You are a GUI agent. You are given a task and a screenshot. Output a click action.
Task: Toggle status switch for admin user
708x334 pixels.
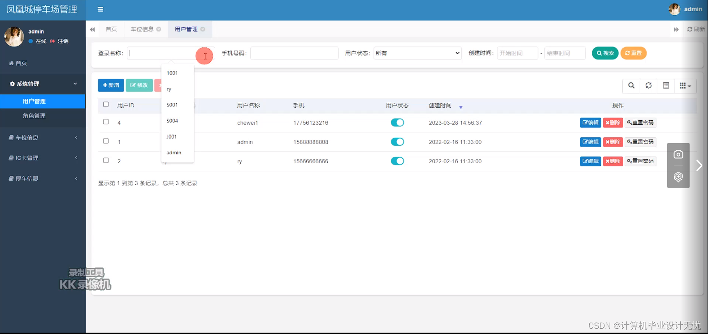[x=397, y=142]
